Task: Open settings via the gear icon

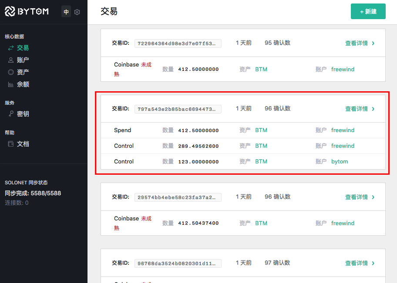Action: tap(77, 12)
